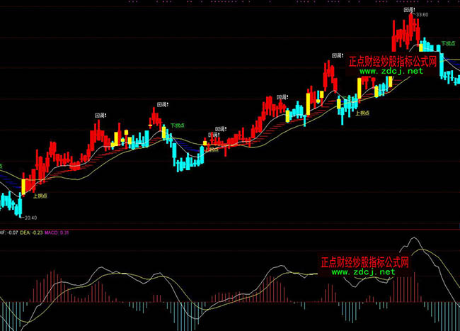Select the rightmost 上拐点 marker on the chart
The width and height of the screenshot is (460, 331).
coord(362,112)
